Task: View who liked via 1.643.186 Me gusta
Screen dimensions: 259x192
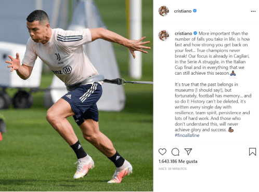Action: coord(178,161)
